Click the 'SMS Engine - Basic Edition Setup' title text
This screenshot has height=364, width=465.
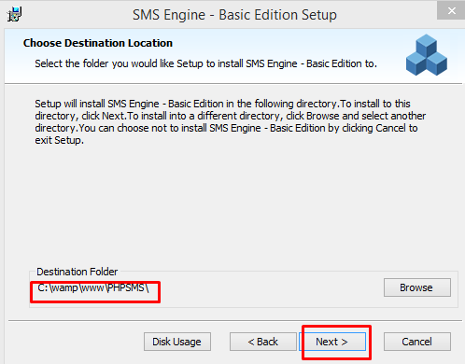click(234, 15)
